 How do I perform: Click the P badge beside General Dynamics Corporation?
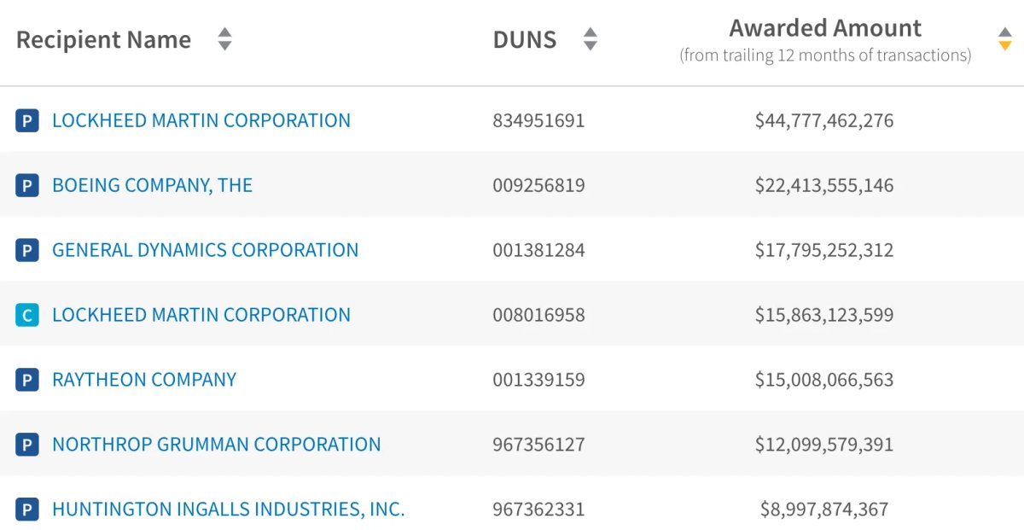(27, 250)
